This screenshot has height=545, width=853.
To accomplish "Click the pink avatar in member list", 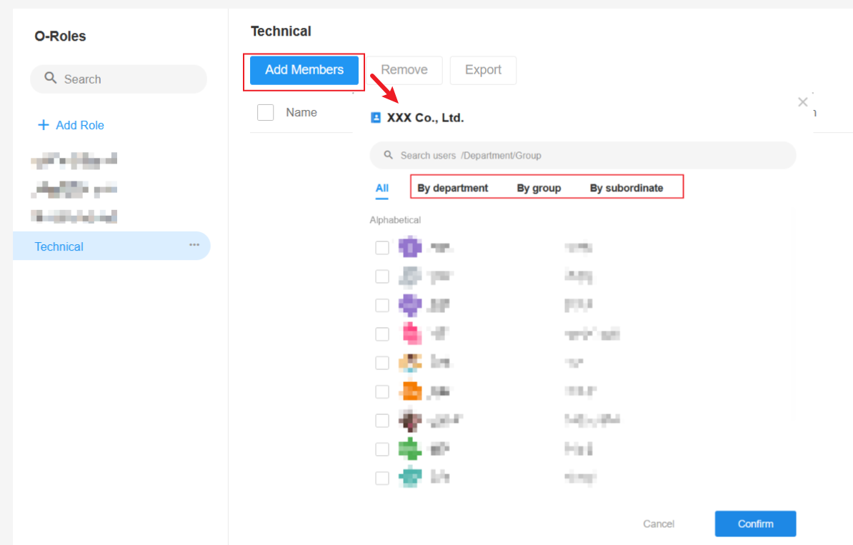I will 410,333.
